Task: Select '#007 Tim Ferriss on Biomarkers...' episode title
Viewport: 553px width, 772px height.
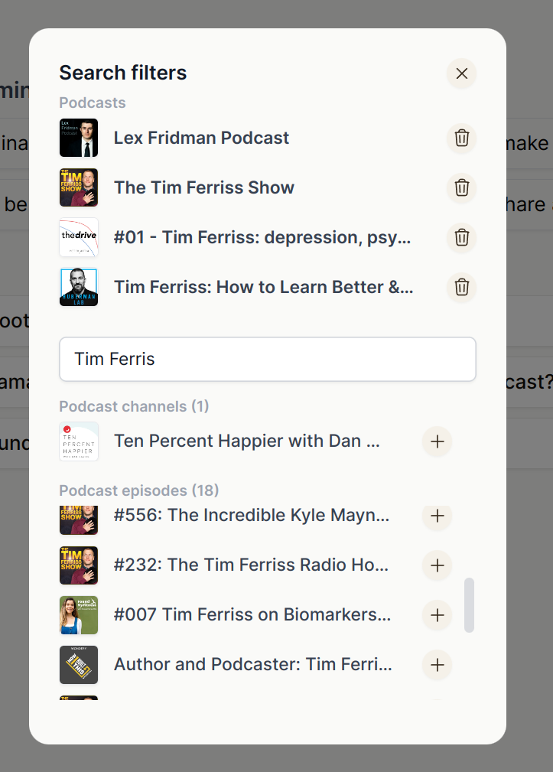Action: click(252, 614)
